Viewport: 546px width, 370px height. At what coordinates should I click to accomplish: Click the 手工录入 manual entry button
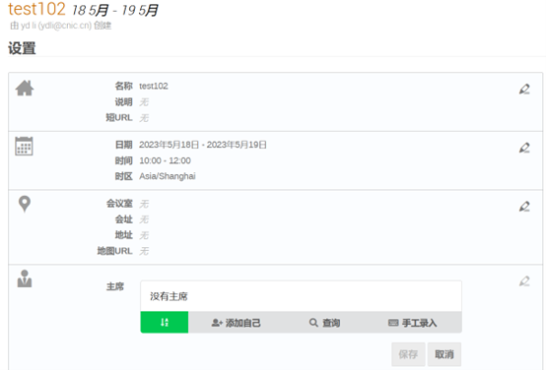coord(412,323)
